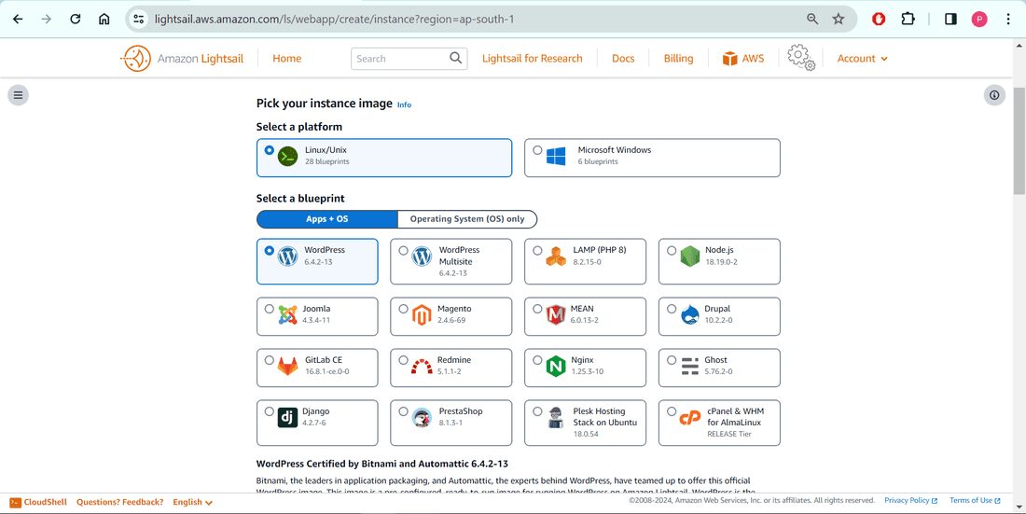Select the Django blueprint radio button
The image size is (1026, 514).
pyautogui.click(x=269, y=412)
